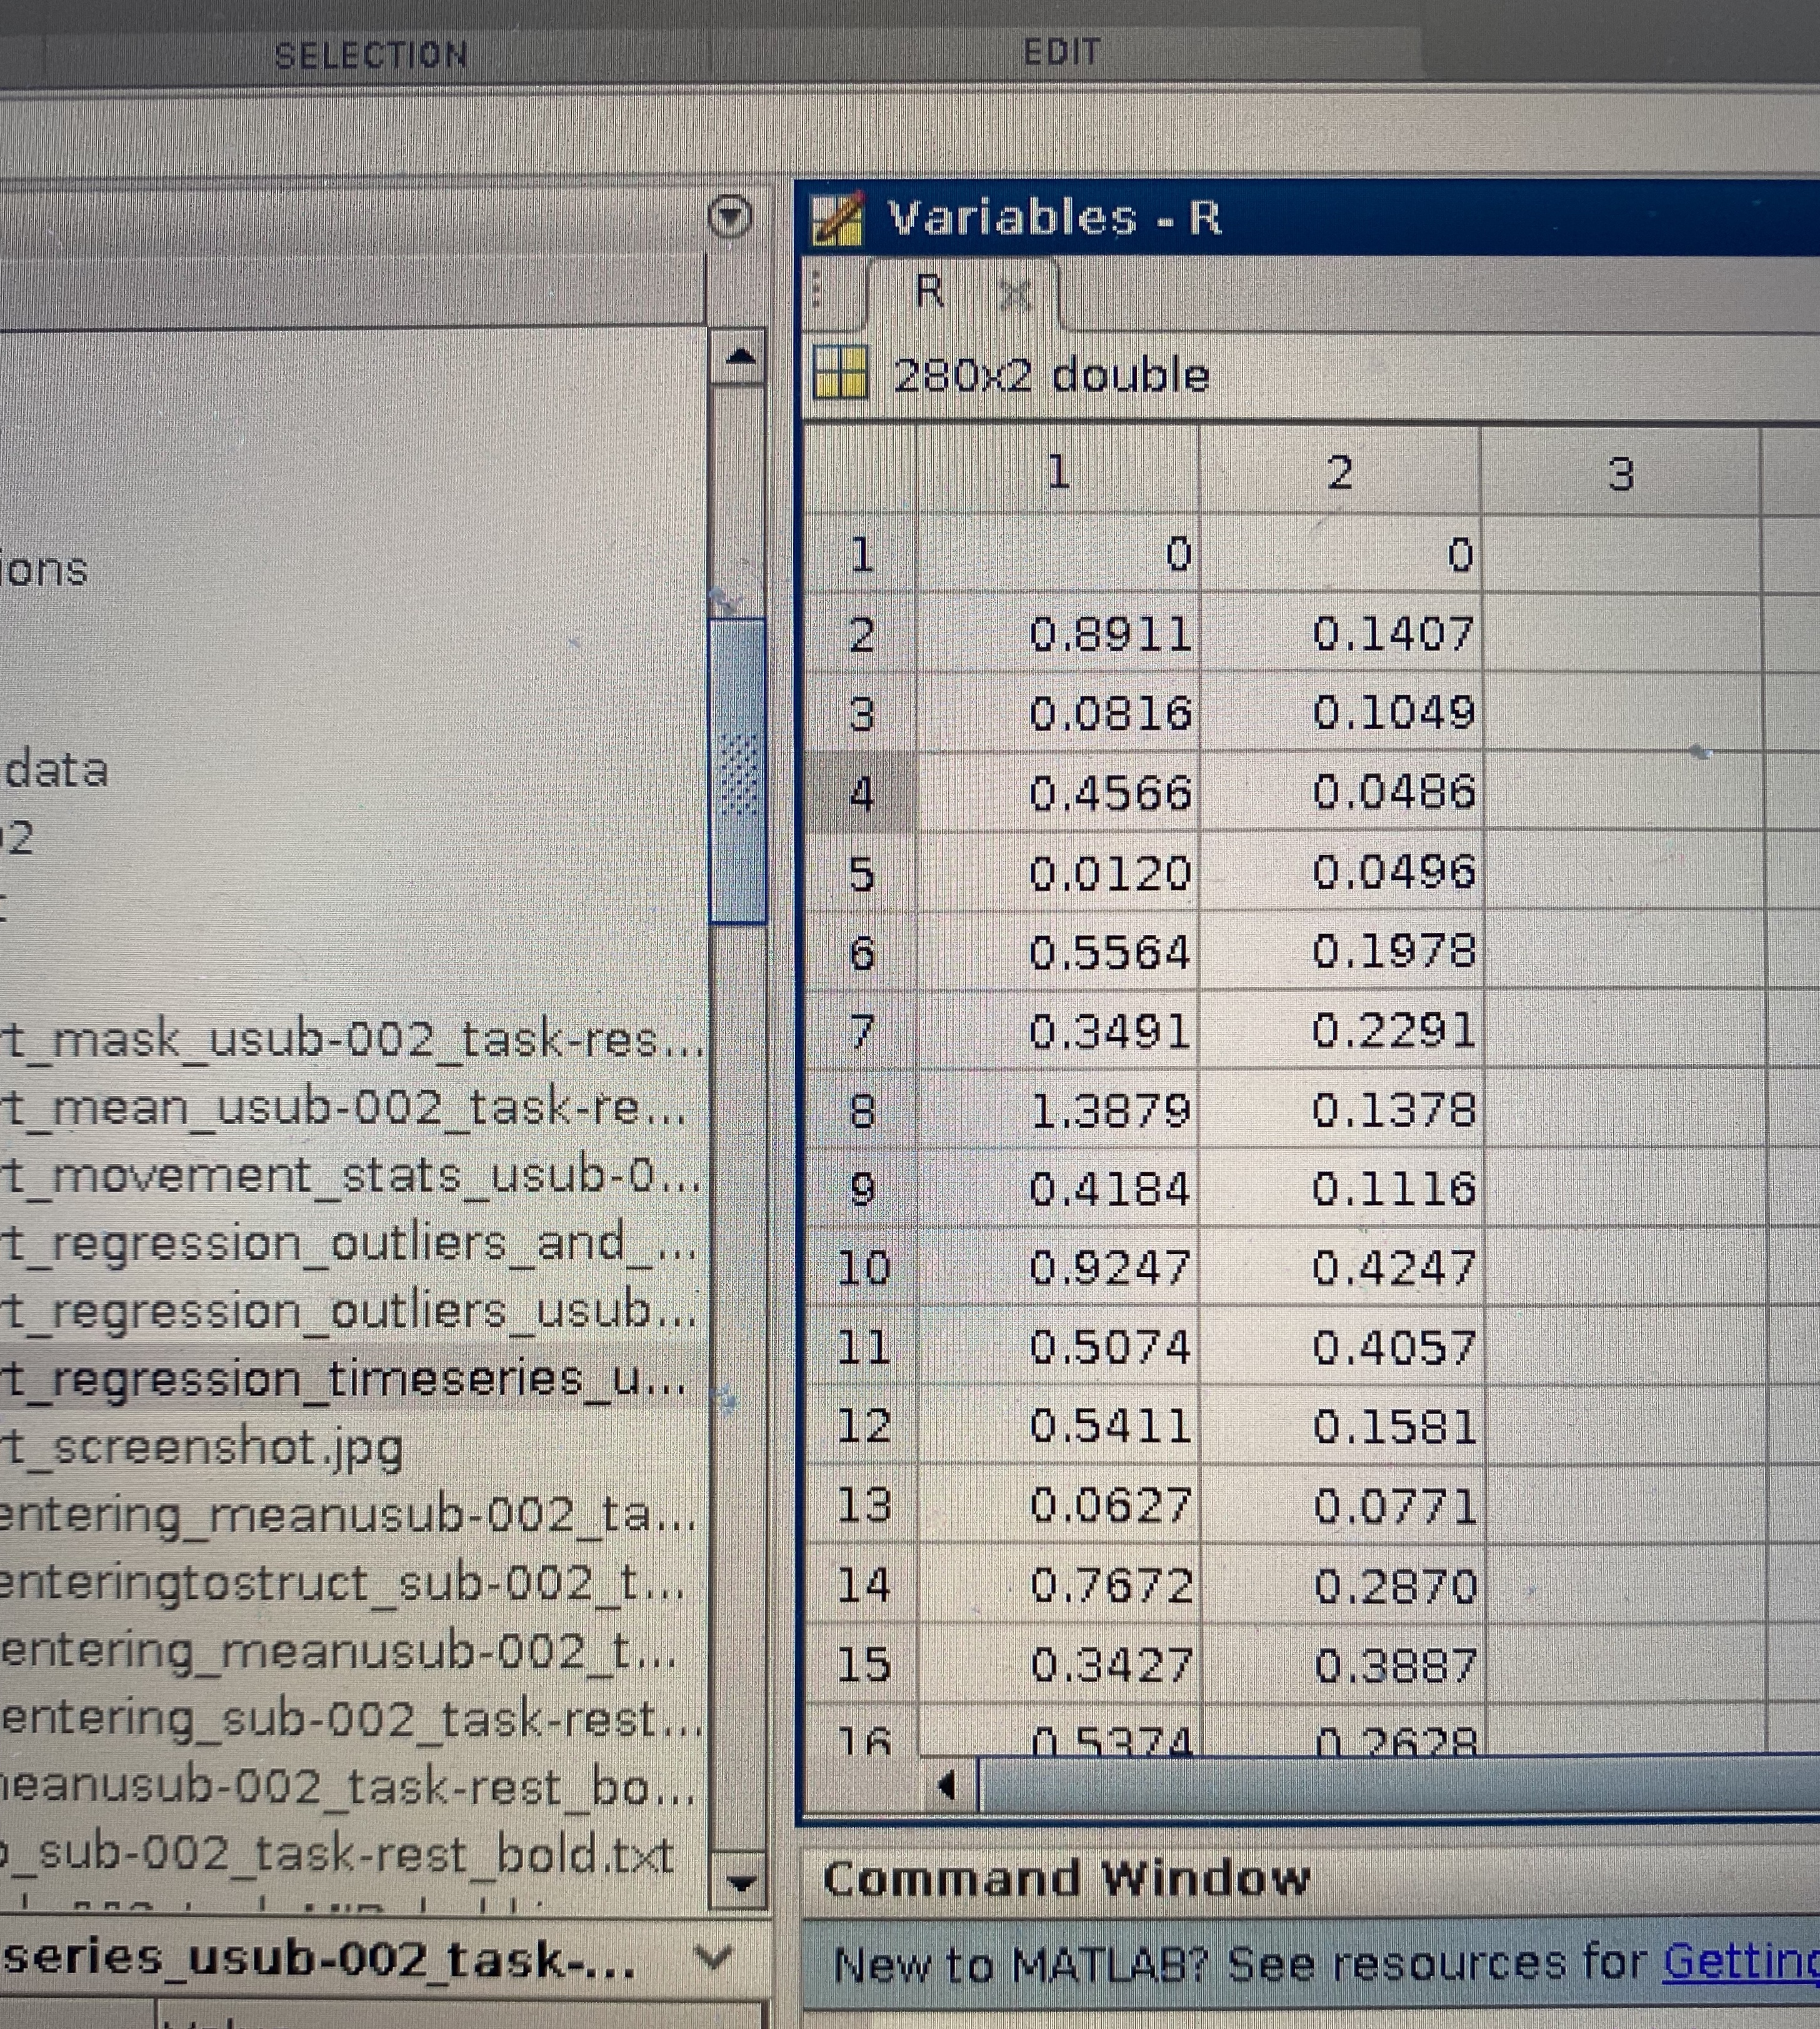Click the variable grid horizontal scrollbar

coord(1400,1785)
